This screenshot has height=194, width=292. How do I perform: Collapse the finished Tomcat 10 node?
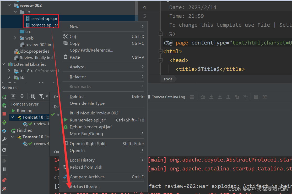[x=13, y=137]
